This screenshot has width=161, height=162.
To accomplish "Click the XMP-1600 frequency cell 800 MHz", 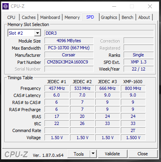I will (x=133, y=88).
